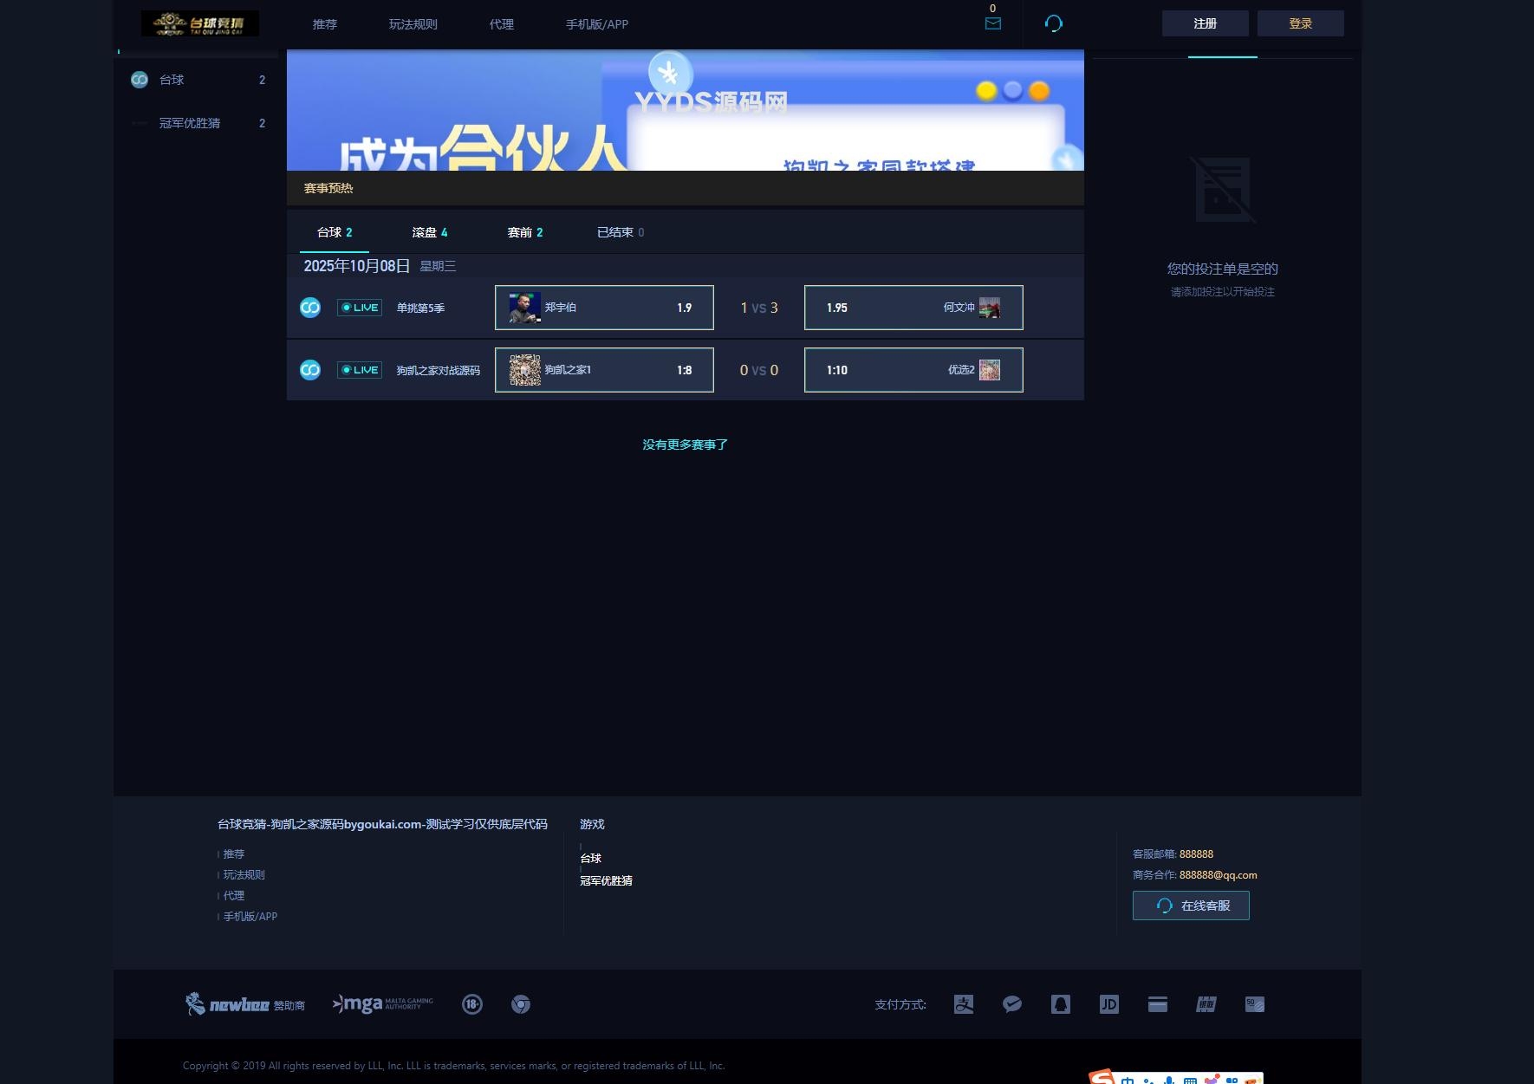Click the Chrome browser icon in footer
The width and height of the screenshot is (1534, 1084).
point(521,1004)
